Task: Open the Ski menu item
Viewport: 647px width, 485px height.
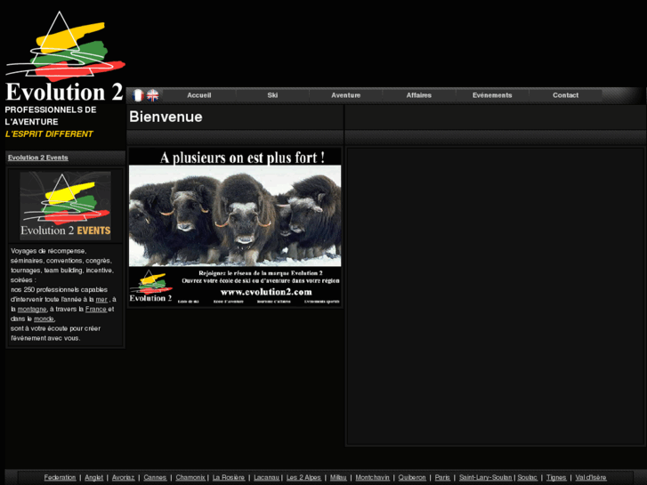Action: tap(272, 95)
